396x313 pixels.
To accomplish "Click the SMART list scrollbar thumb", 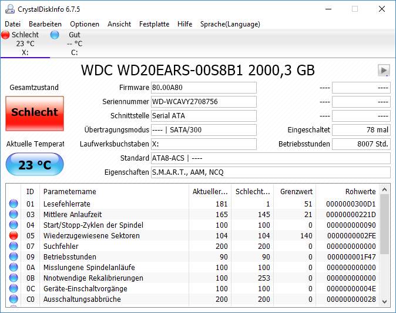I will pyautogui.click(x=385, y=225).
